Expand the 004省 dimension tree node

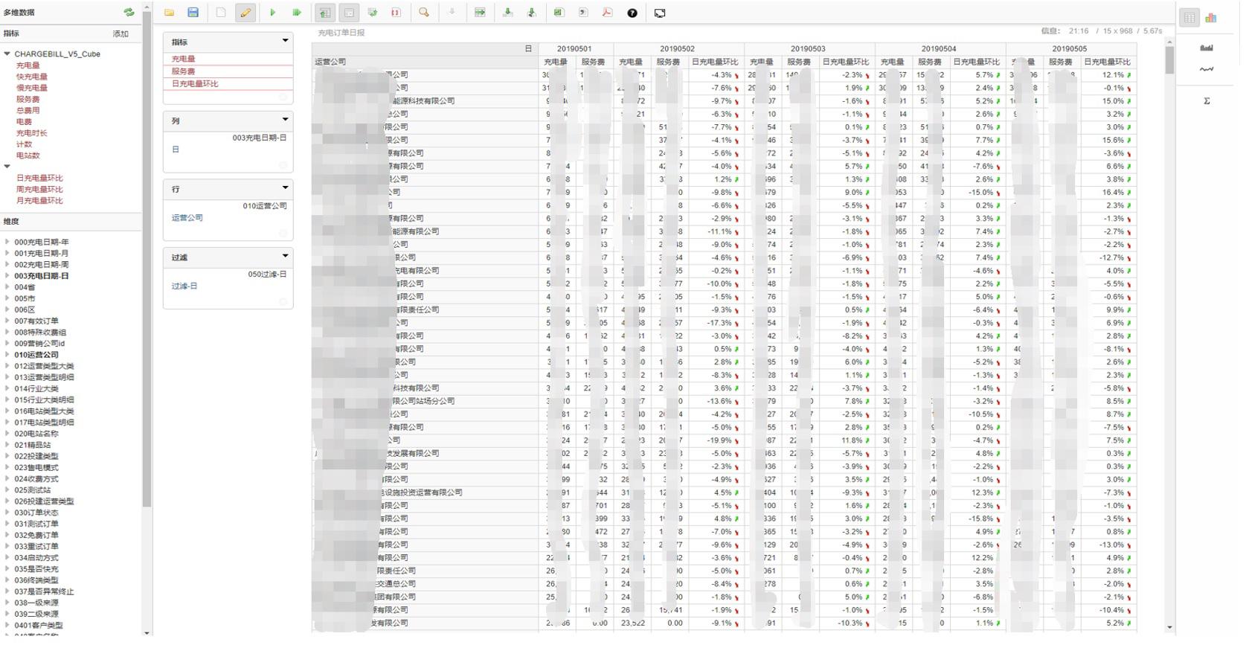(7, 287)
